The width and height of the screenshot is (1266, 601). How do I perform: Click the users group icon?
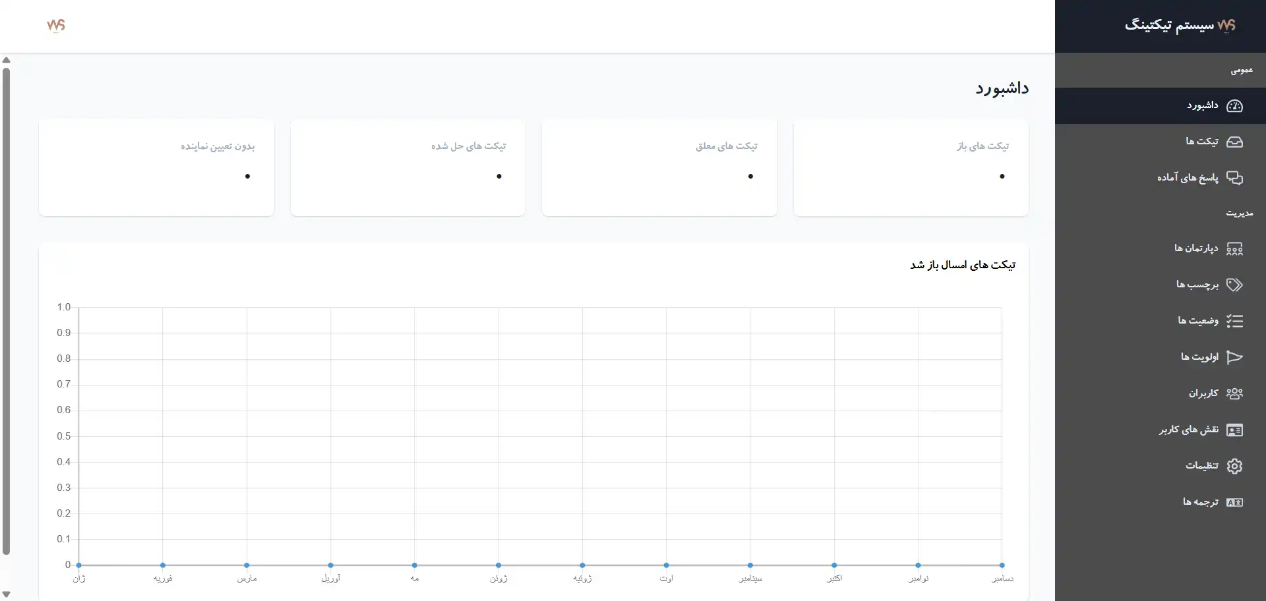pos(1234,393)
